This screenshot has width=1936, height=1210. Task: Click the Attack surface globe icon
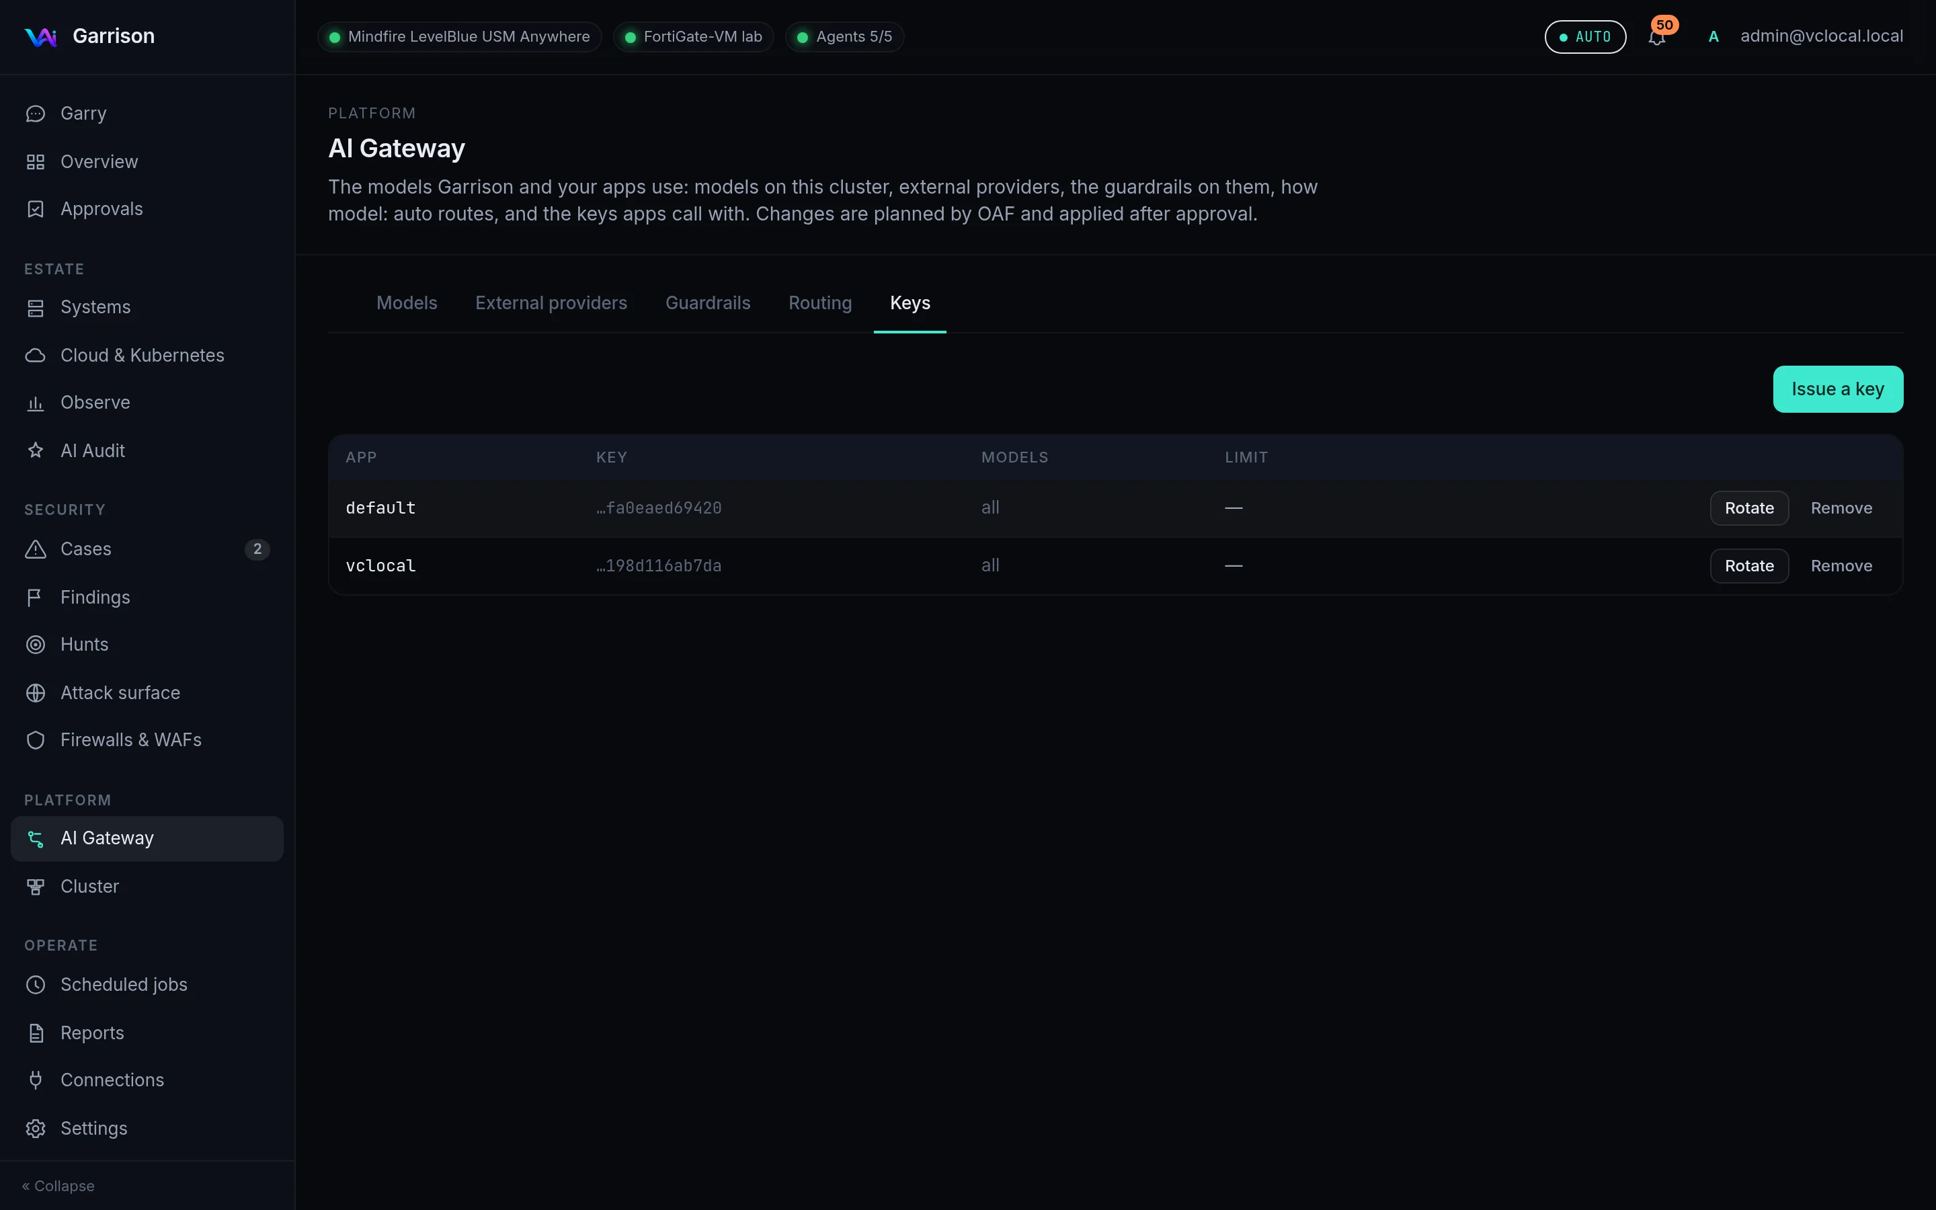tap(35, 692)
